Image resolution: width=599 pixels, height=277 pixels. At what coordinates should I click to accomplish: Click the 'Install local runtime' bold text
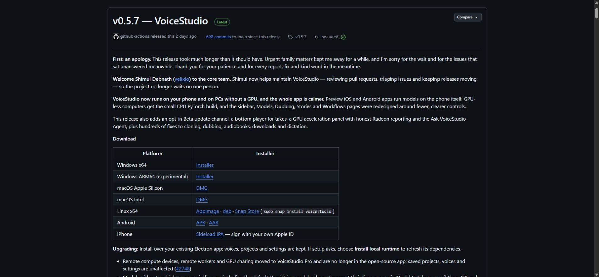pyautogui.click(x=377, y=249)
